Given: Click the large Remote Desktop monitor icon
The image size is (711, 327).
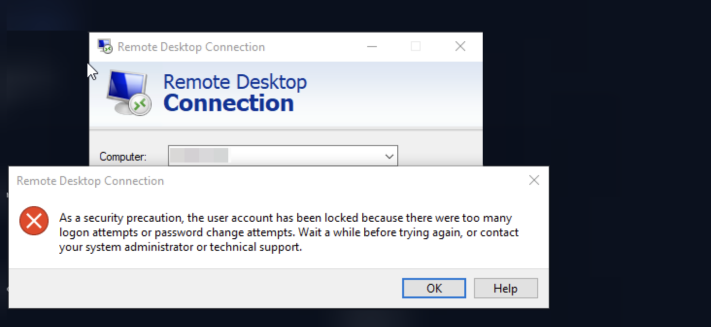Looking at the screenshot, I should pos(128,92).
